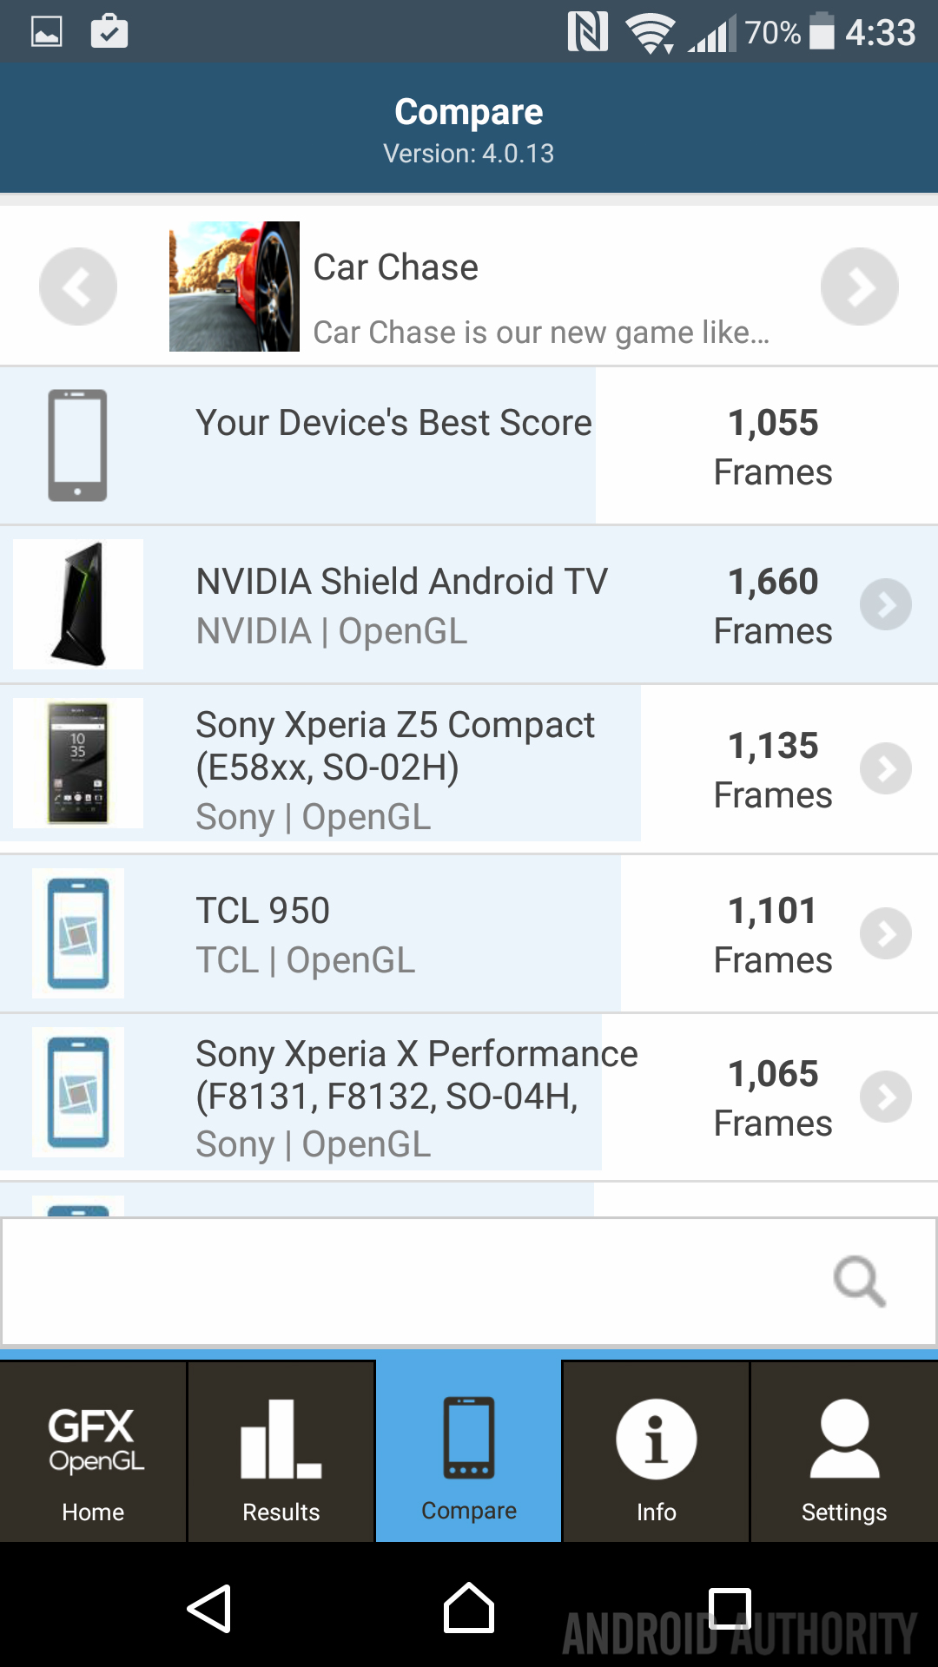Switch to the Results tab
Screen dimensions: 938x1667
click(x=281, y=1451)
